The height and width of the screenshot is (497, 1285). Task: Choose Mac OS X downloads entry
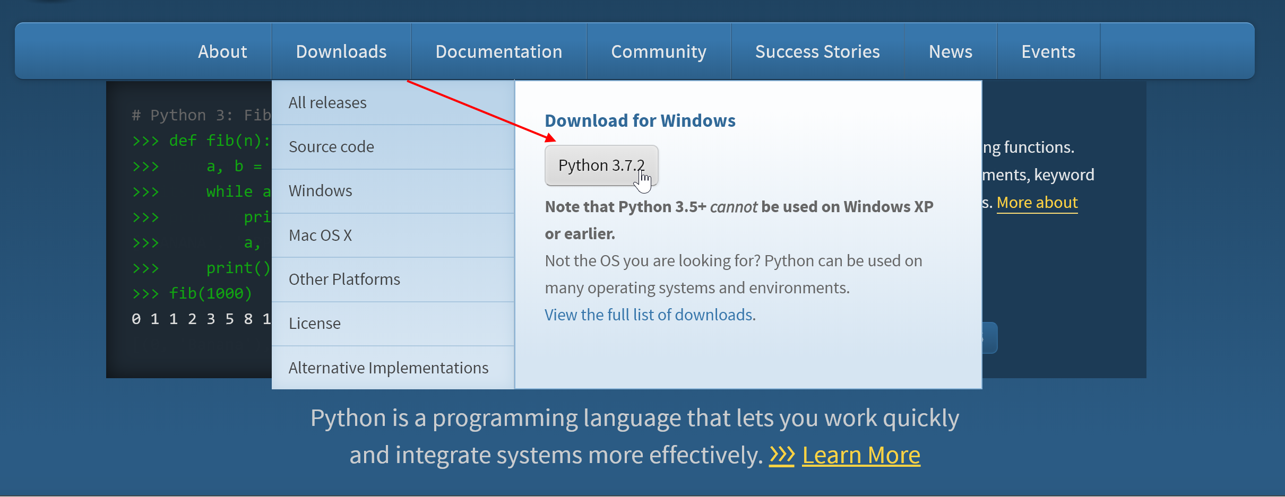(393, 236)
